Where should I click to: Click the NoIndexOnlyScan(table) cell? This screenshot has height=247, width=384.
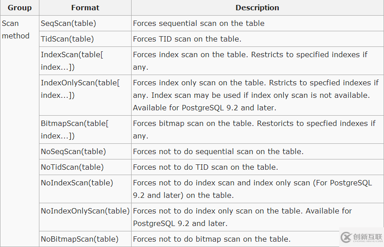[x=85, y=217]
